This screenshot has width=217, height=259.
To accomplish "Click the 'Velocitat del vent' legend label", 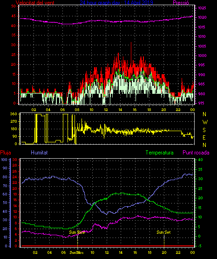I will tap(35, 2).
